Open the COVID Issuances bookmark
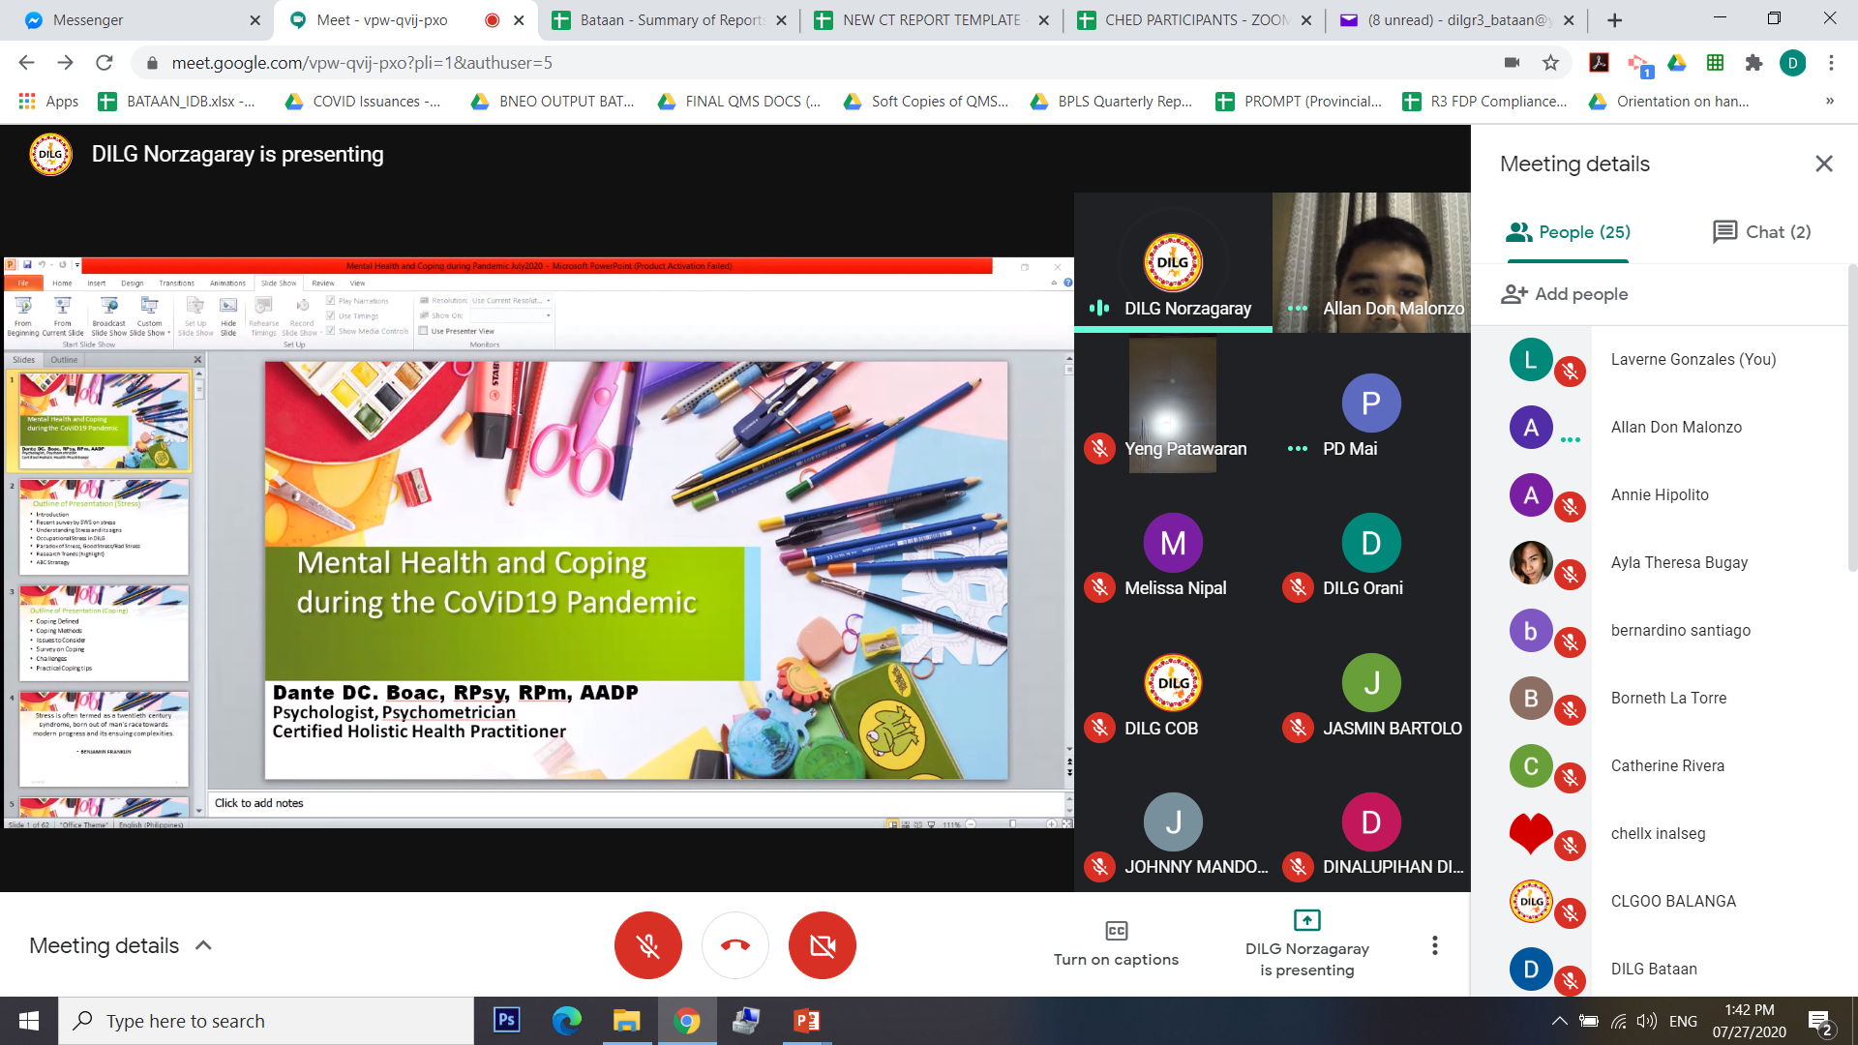This screenshot has width=1858, height=1045. pyautogui.click(x=363, y=102)
